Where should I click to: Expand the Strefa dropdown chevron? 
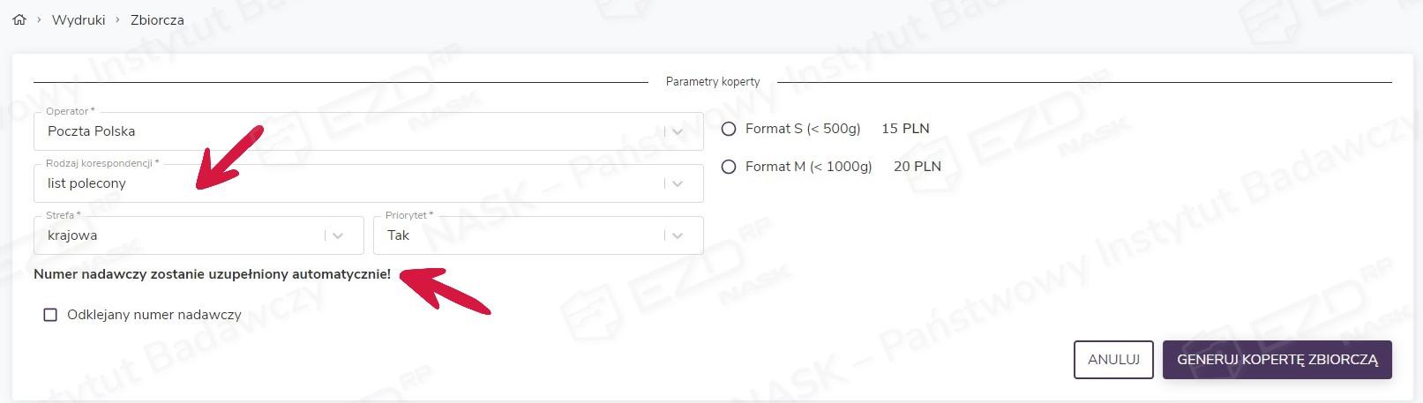[338, 235]
